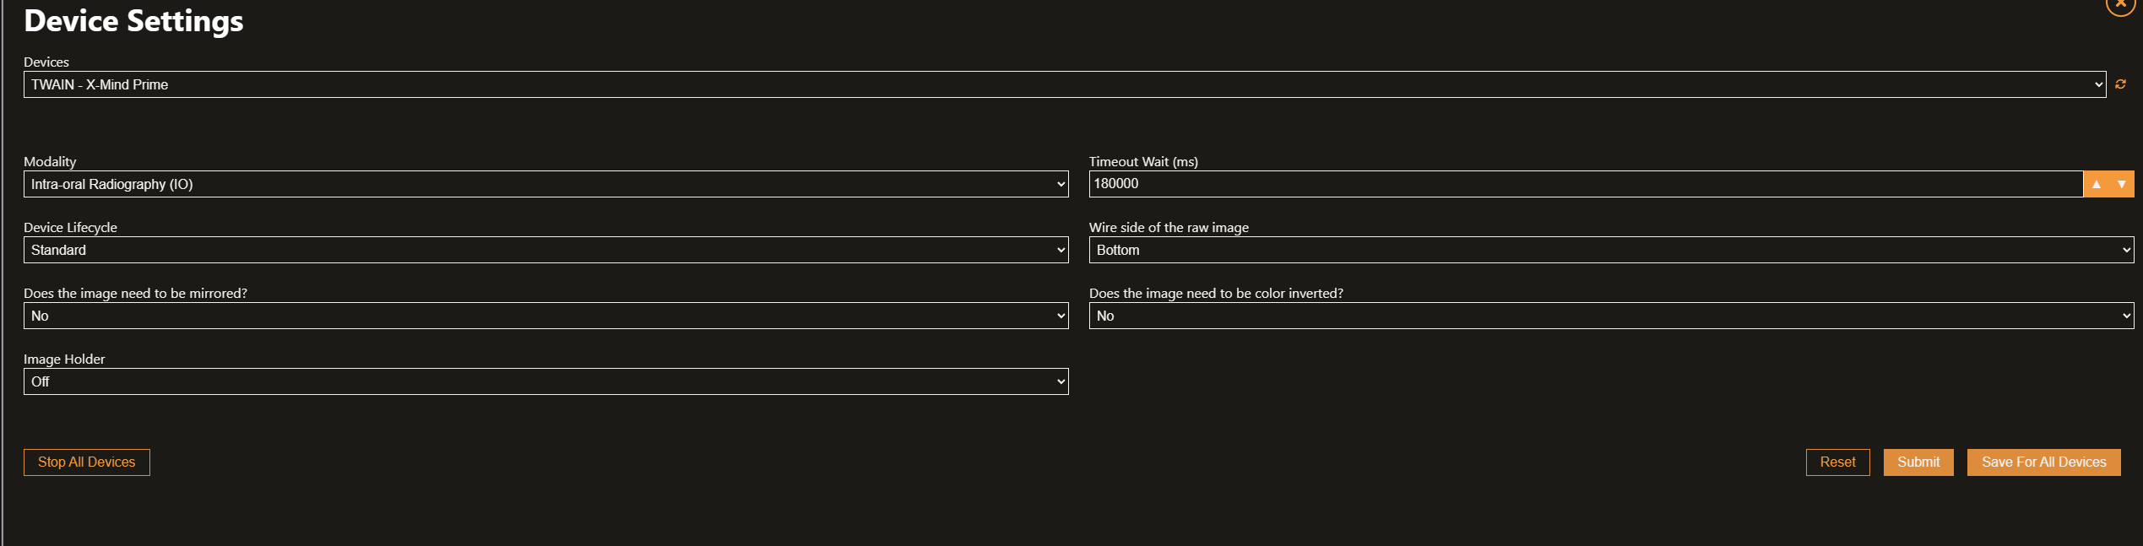Click the Image Holder label text
The image size is (2143, 546).
tap(64, 359)
